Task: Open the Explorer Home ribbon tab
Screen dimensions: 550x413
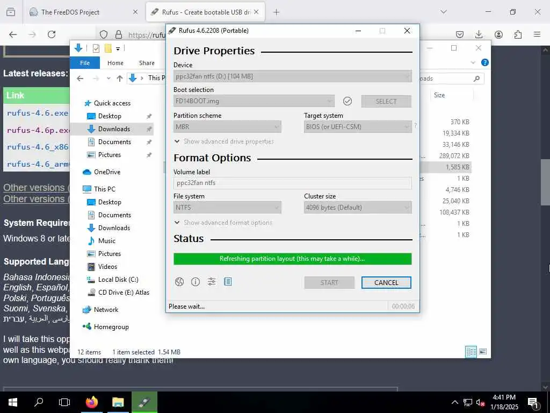Action: [115, 63]
